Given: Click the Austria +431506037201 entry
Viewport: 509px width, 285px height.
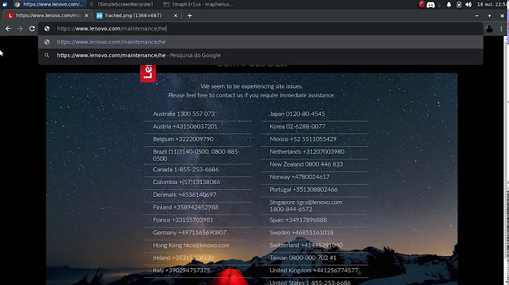Looking at the screenshot, I should pyautogui.click(x=185, y=126).
